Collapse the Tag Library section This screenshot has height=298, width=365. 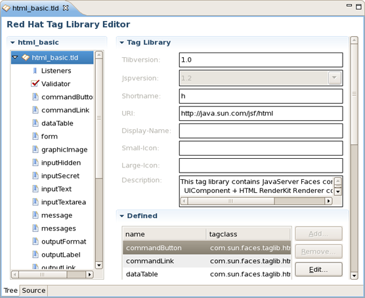point(121,43)
